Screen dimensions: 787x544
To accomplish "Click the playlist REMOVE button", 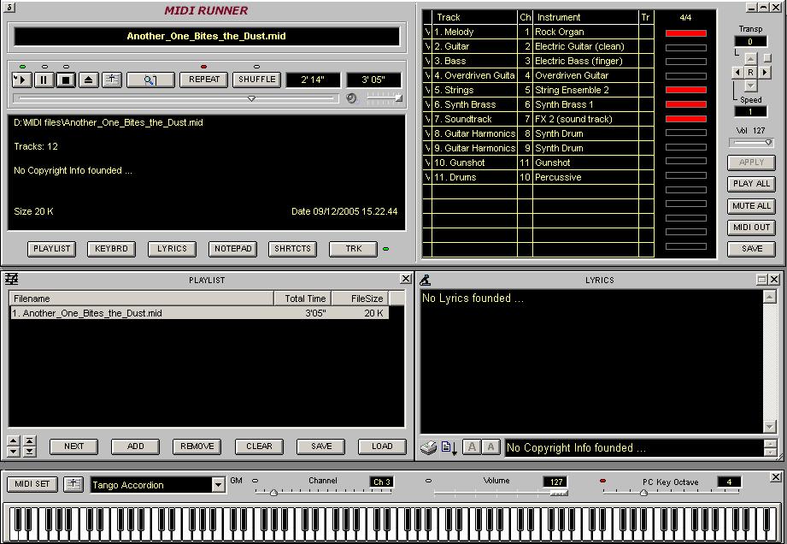I will [197, 446].
